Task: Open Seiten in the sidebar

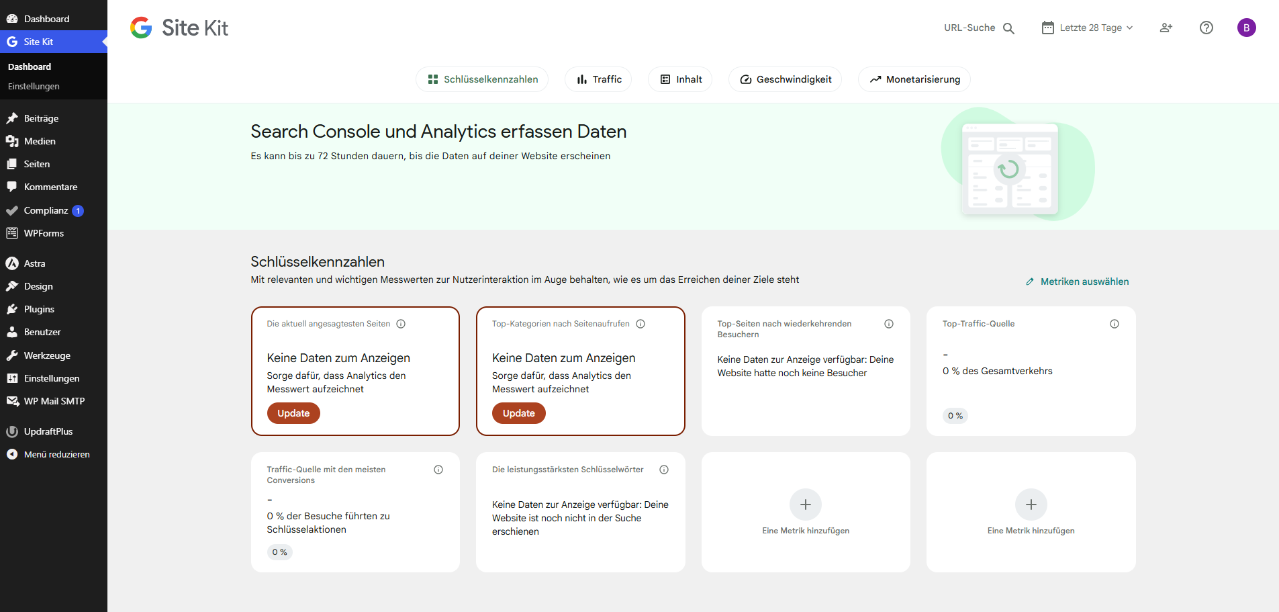Action: 54,164
